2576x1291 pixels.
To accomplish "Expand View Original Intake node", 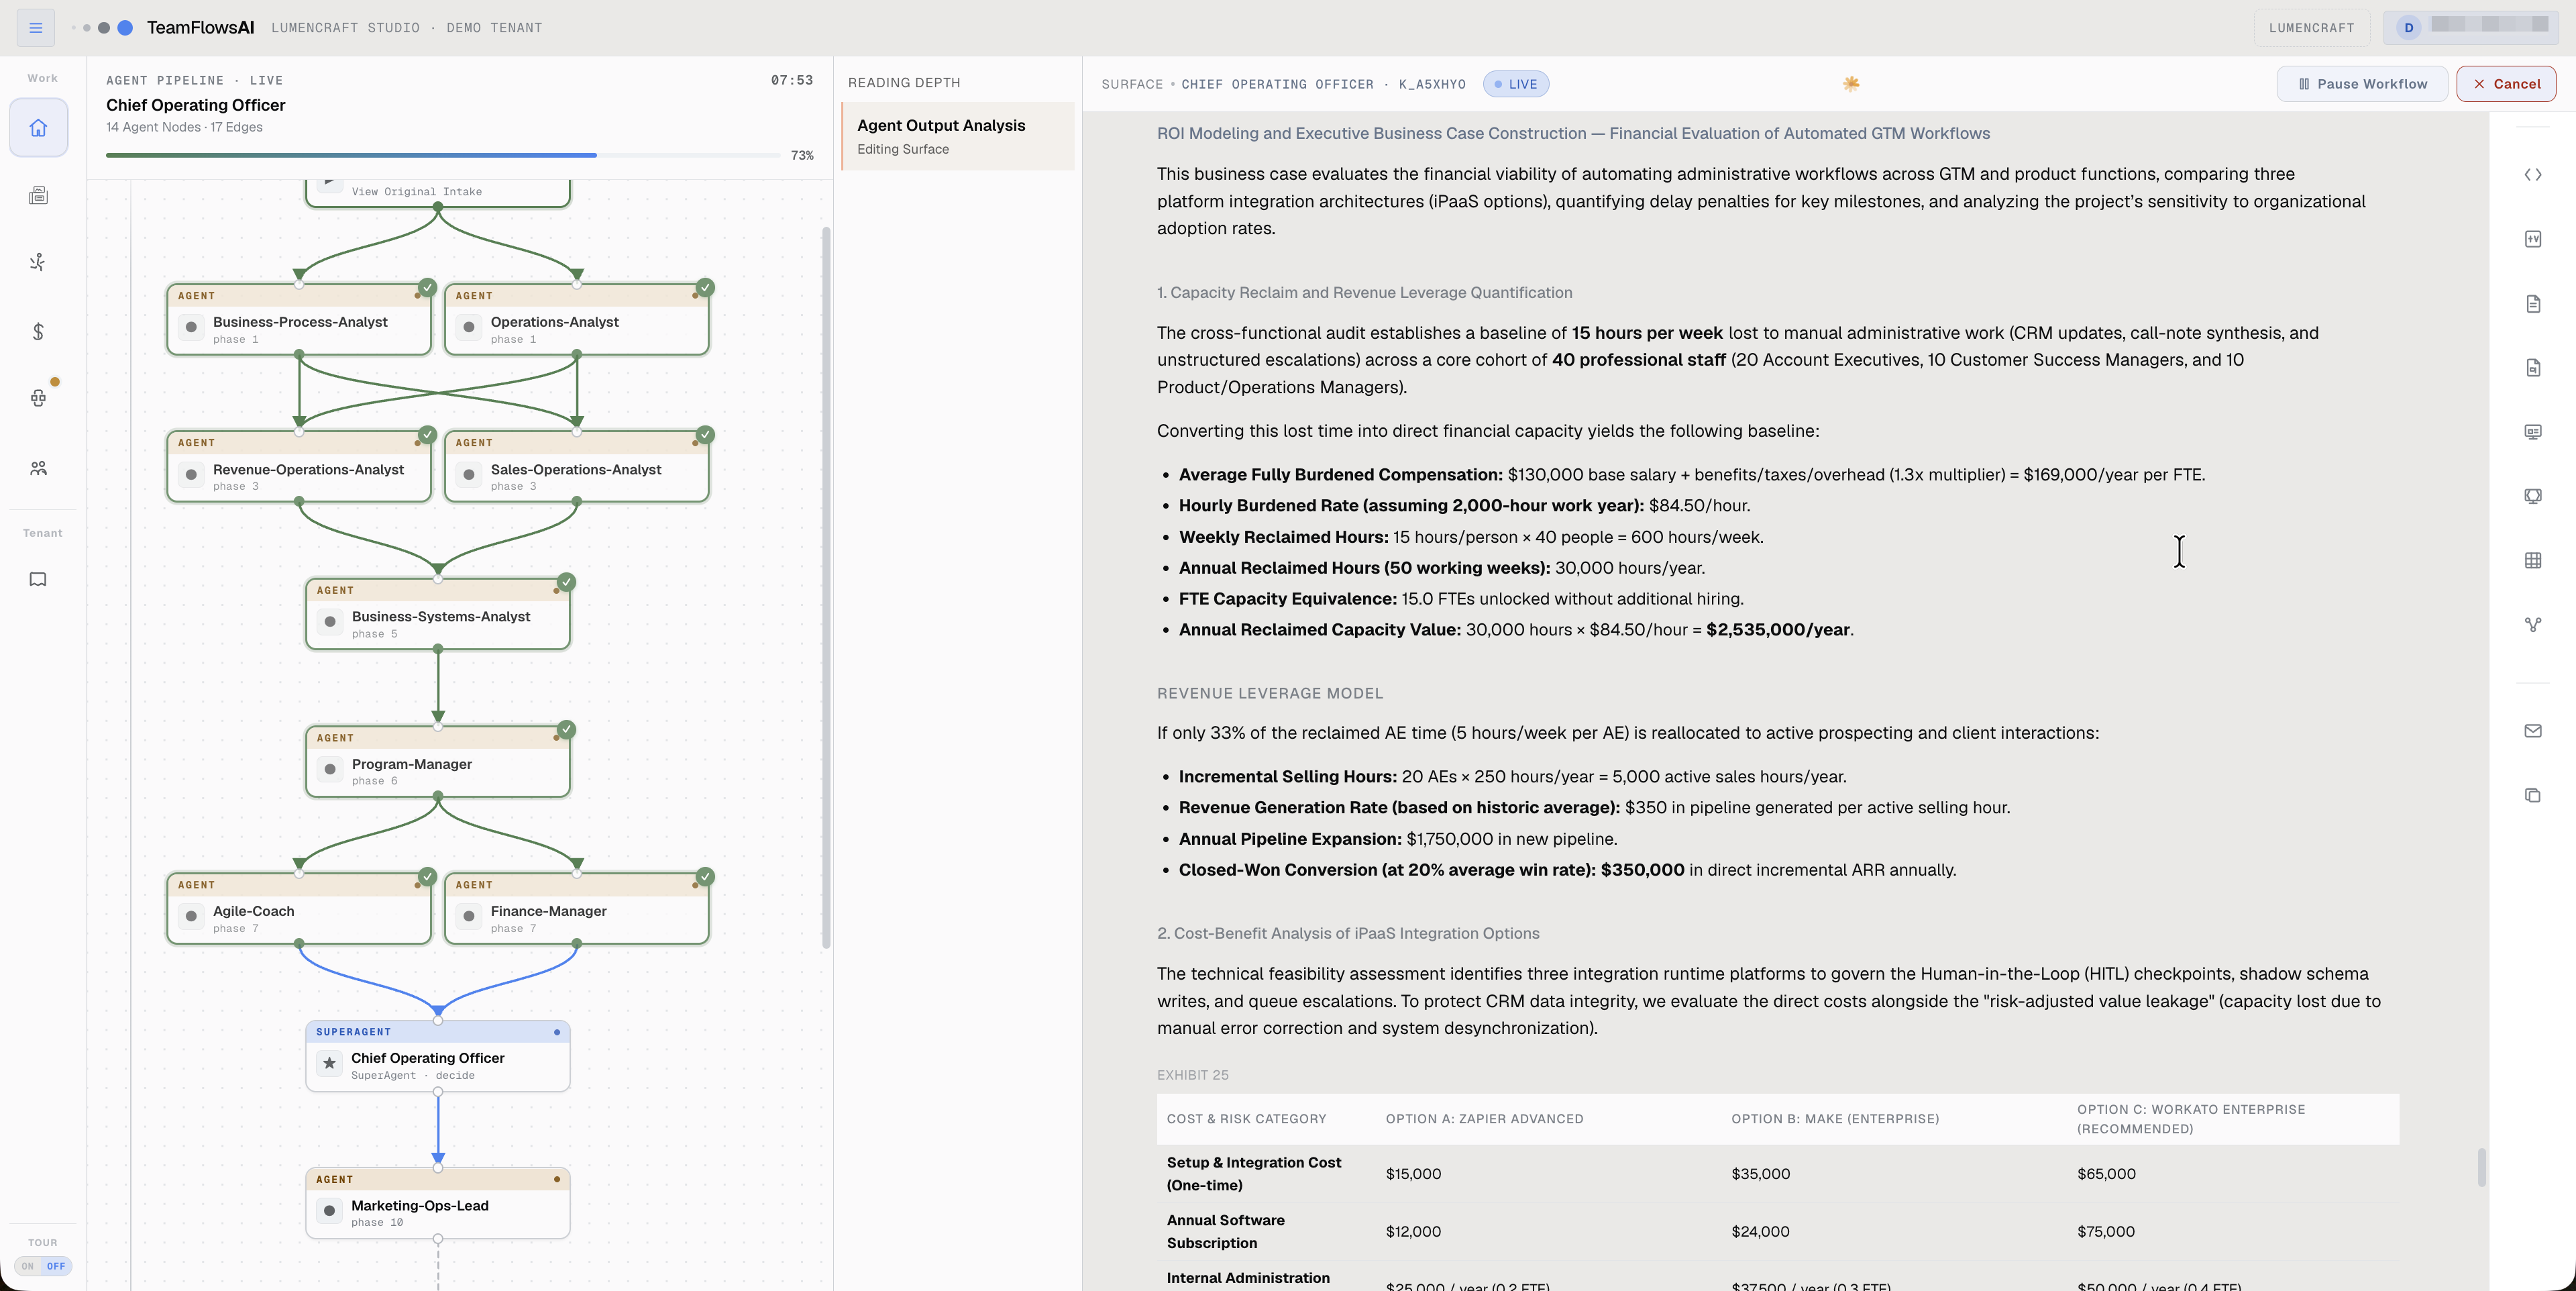I will [x=438, y=191].
